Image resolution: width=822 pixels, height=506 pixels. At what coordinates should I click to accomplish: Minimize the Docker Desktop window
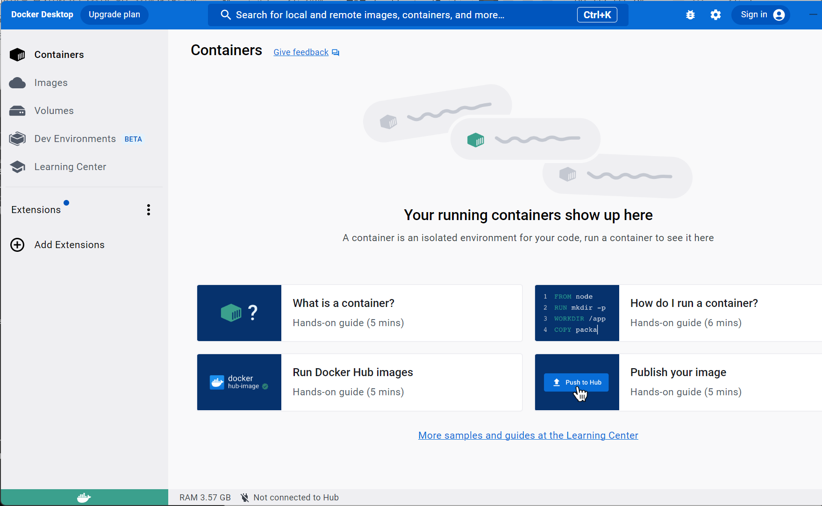tap(813, 14)
